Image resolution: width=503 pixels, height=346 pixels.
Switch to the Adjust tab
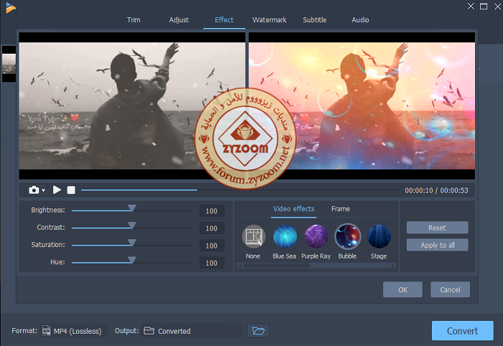[x=179, y=20]
